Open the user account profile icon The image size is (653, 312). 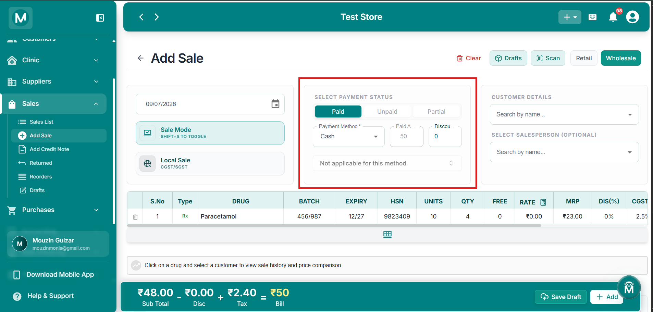click(x=632, y=17)
